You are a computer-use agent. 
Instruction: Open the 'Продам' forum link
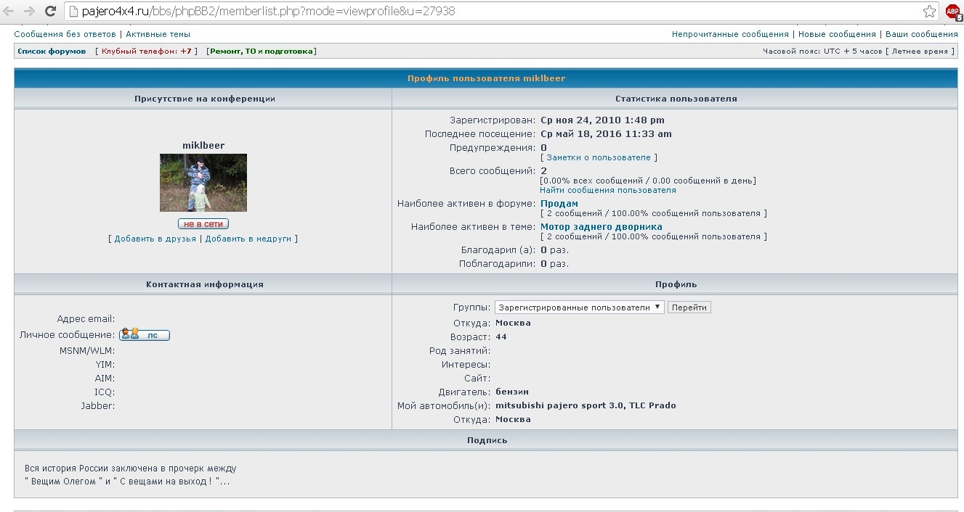coord(559,204)
